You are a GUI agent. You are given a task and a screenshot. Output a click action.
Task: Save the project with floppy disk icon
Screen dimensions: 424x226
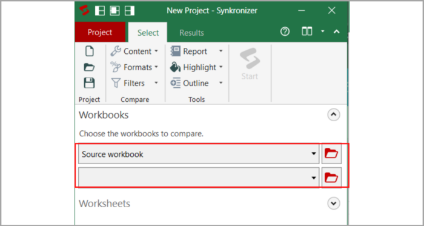click(89, 83)
